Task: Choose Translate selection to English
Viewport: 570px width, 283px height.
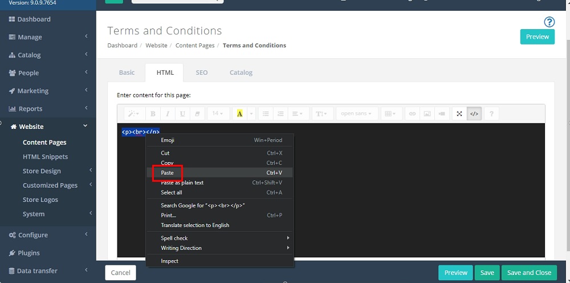Action: (x=220, y=225)
